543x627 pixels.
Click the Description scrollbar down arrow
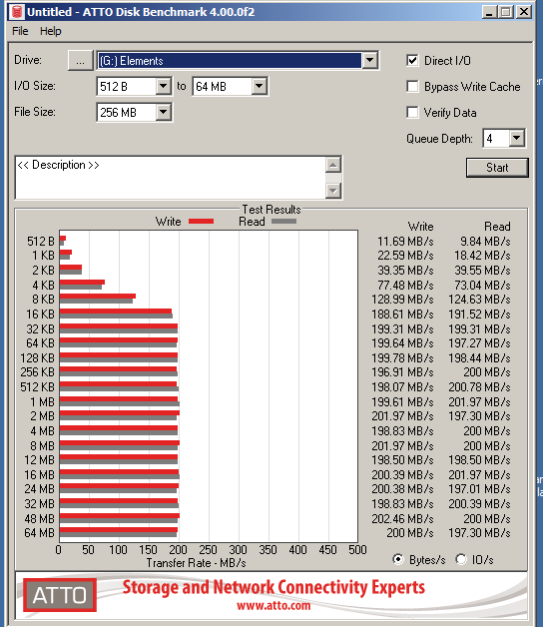333,191
